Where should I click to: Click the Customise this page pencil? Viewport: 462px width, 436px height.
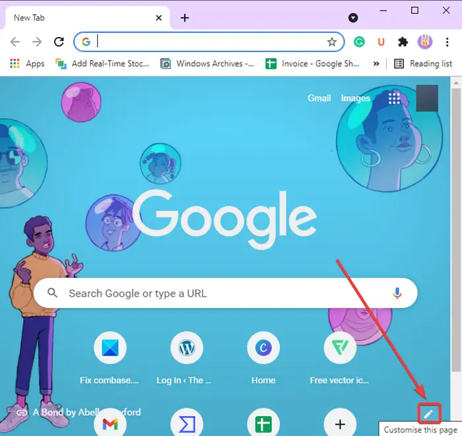coord(429,414)
